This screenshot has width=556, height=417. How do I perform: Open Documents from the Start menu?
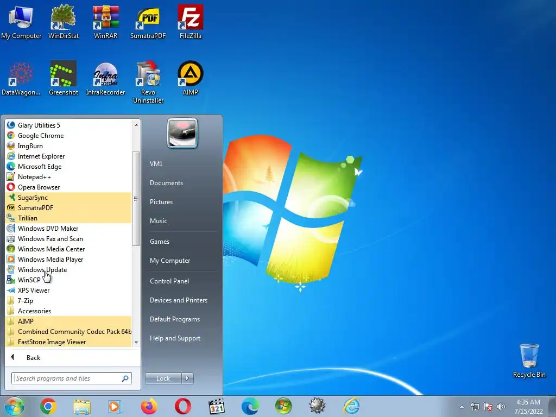coord(166,183)
